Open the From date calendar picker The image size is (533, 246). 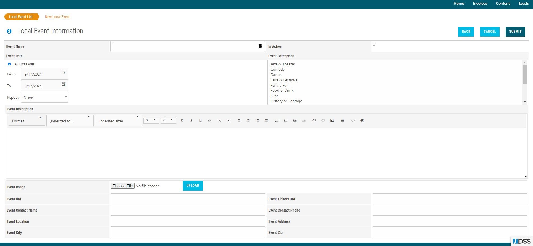point(64,72)
